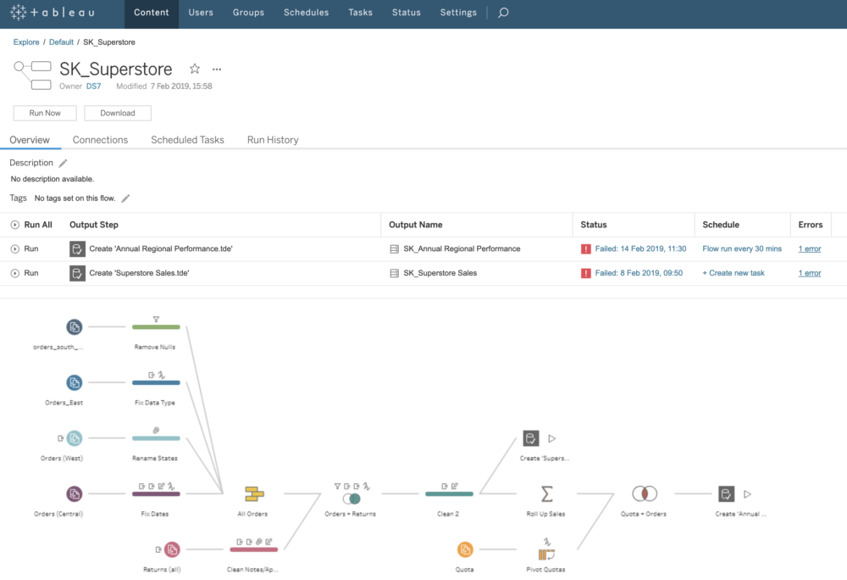
Task: Open the Groups menu
Action: (248, 13)
